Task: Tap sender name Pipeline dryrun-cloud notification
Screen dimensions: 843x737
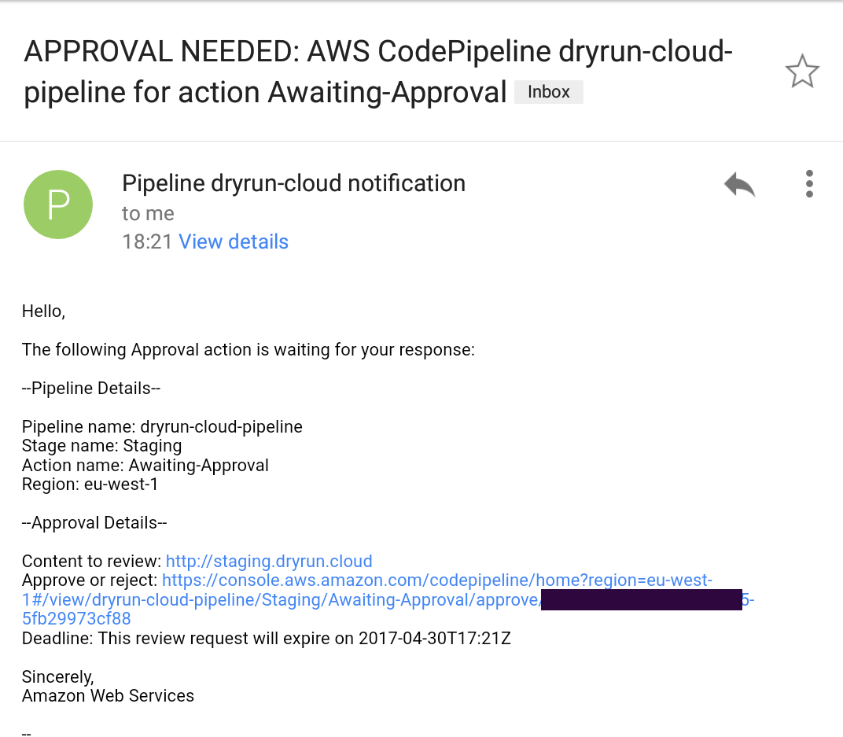Action: 293,183
